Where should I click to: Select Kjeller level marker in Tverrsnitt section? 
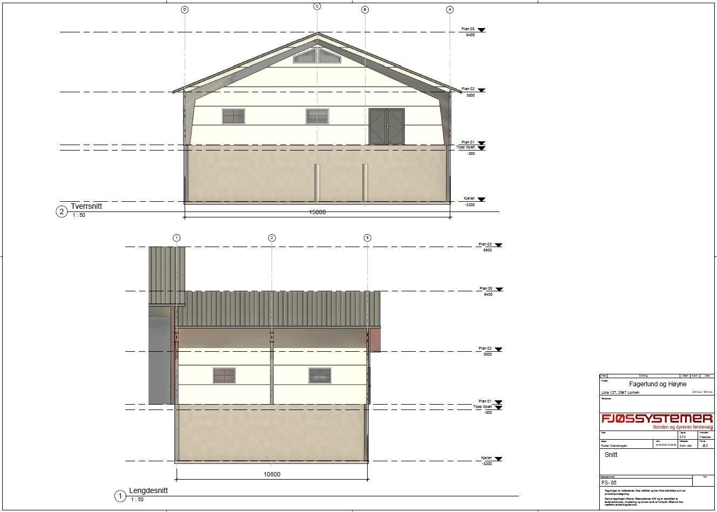click(x=481, y=200)
